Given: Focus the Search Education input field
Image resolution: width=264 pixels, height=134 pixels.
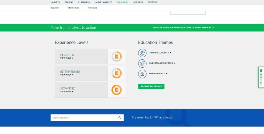Looking at the screenshot, I should point(83,118).
